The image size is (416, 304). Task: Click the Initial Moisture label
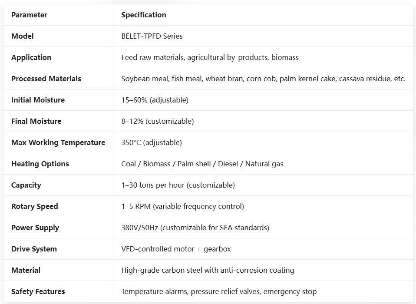click(x=38, y=100)
